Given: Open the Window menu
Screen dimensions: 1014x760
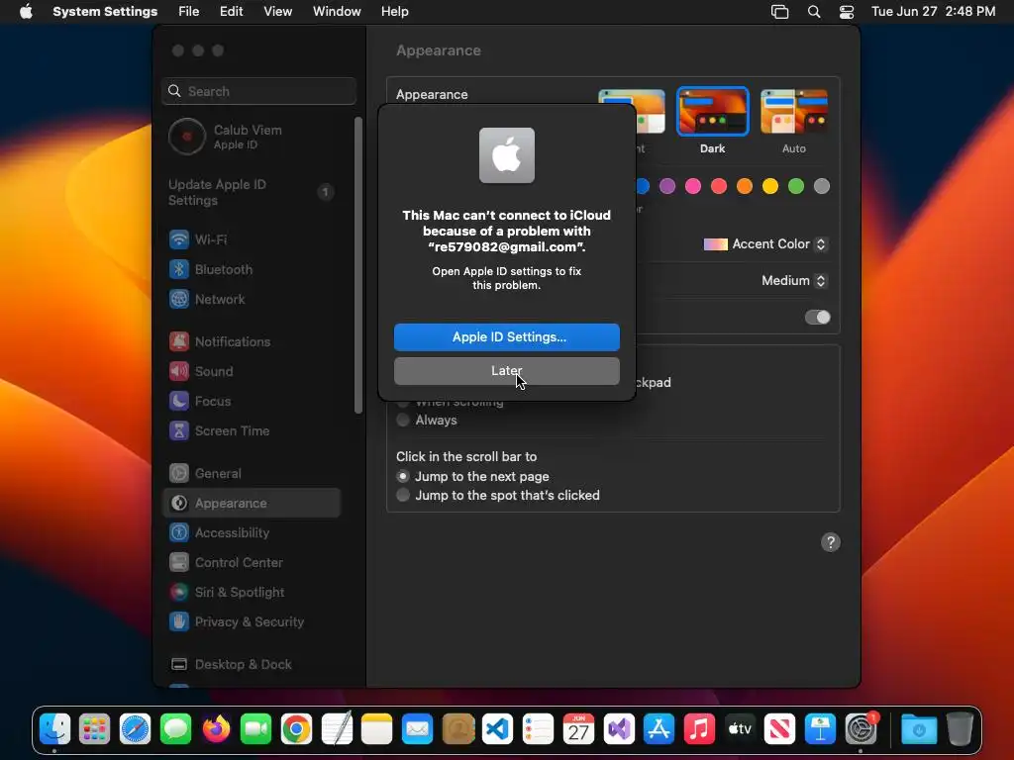Looking at the screenshot, I should 337,12.
